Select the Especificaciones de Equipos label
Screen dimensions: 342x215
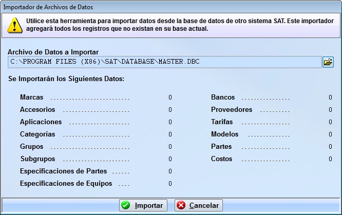tap(67, 183)
